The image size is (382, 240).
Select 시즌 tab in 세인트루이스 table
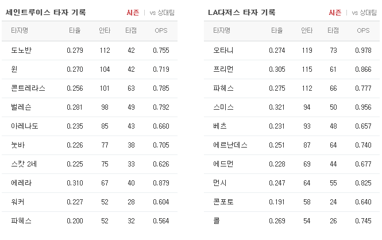[x=133, y=13]
